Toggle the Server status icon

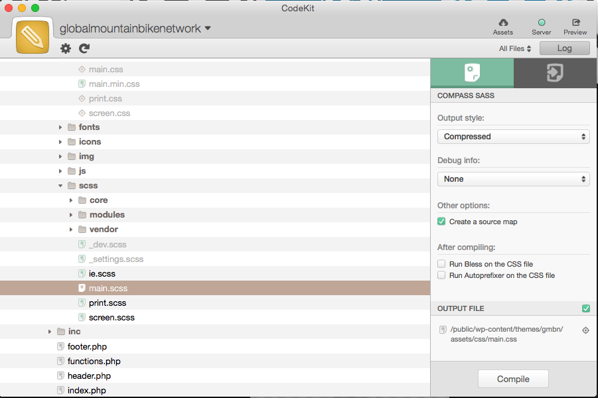tap(541, 23)
